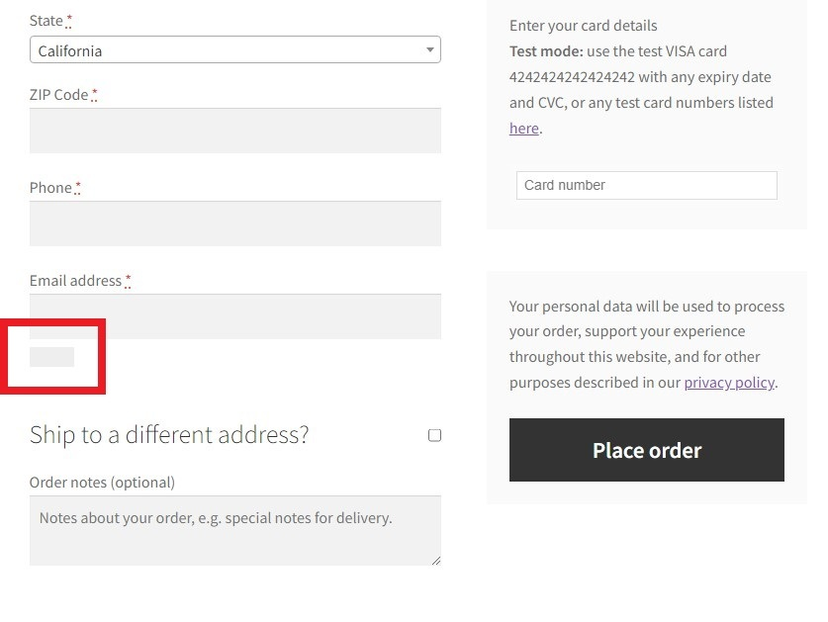Click the small gray button under Email address
828x622 pixels.
click(x=52, y=356)
